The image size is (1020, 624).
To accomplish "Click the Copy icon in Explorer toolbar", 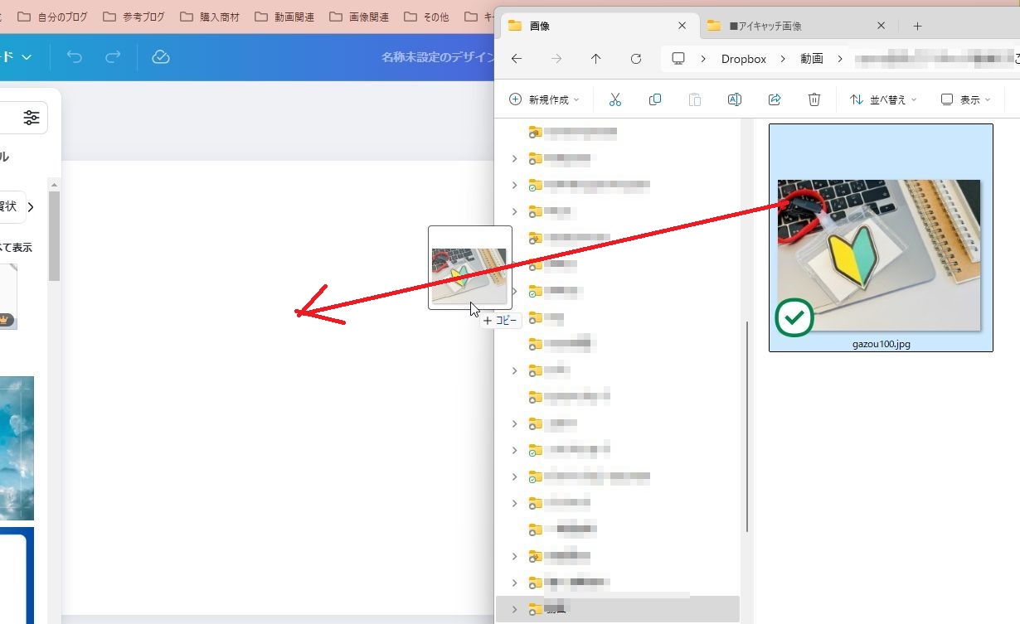I will [655, 99].
